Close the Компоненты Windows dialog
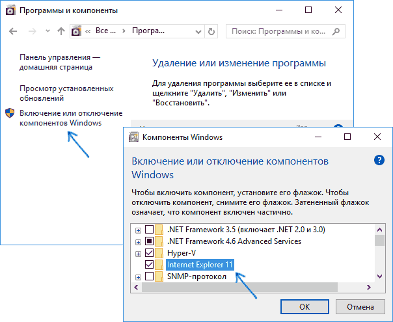This screenshot has width=393, height=322. click(x=377, y=137)
